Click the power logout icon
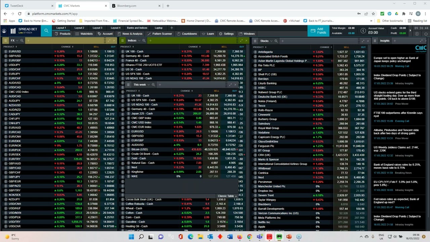This screenshot has height=242, width=430. [425, 34]
